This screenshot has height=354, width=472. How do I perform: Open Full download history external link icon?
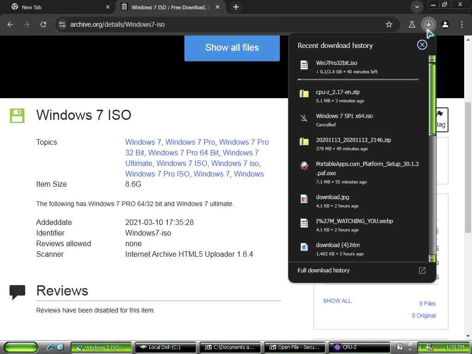[x=422, y=270]
